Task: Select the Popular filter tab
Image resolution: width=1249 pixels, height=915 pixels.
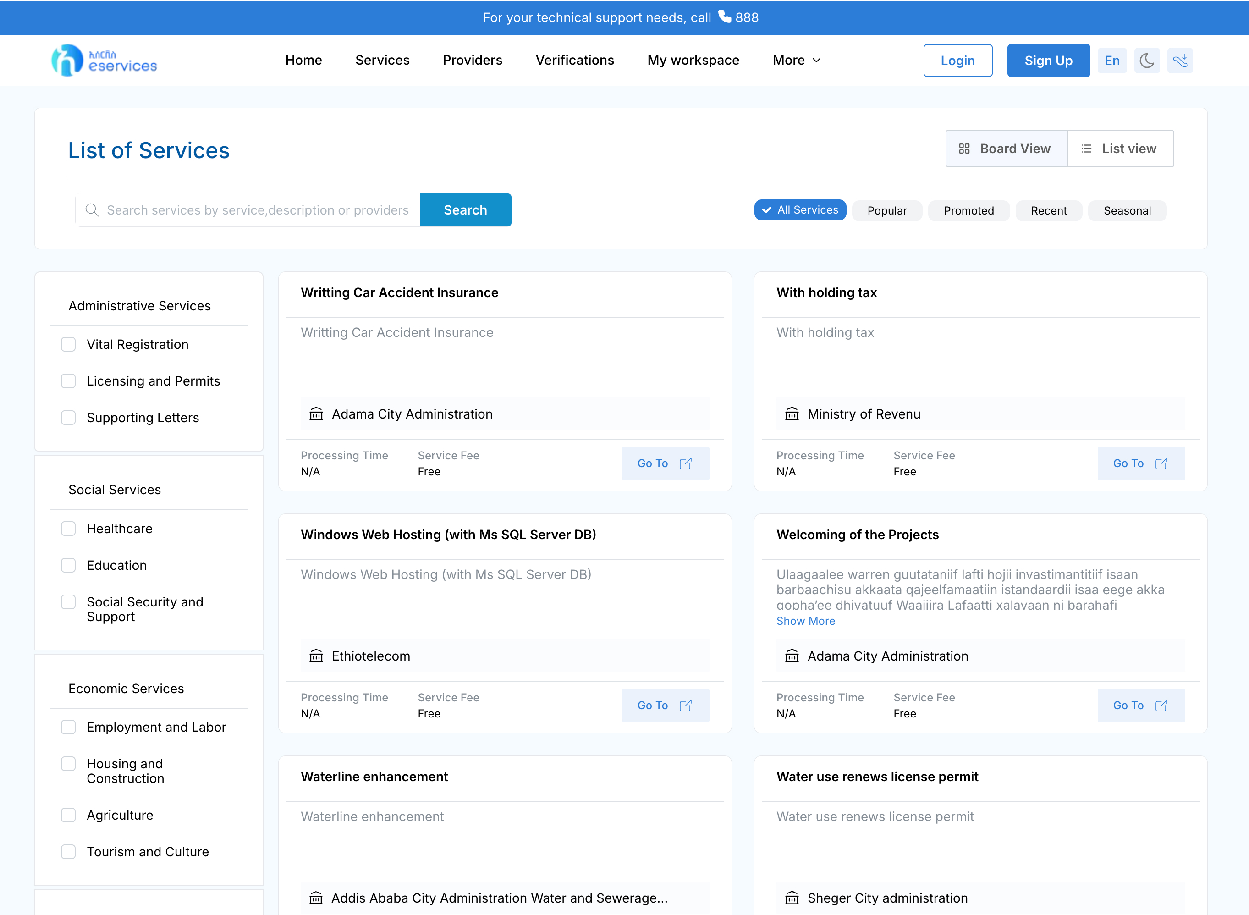Action: [x=886, y=210]
